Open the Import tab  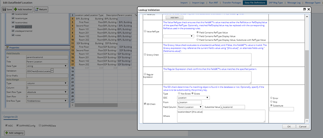click(184, 3)
